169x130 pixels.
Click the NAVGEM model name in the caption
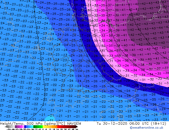coord(74,124)
